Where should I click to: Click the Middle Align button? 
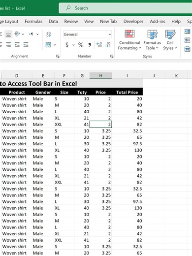click(8, 34)
